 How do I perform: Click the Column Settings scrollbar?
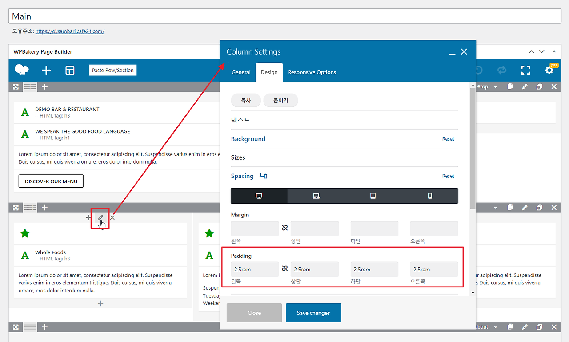[473, 149]
